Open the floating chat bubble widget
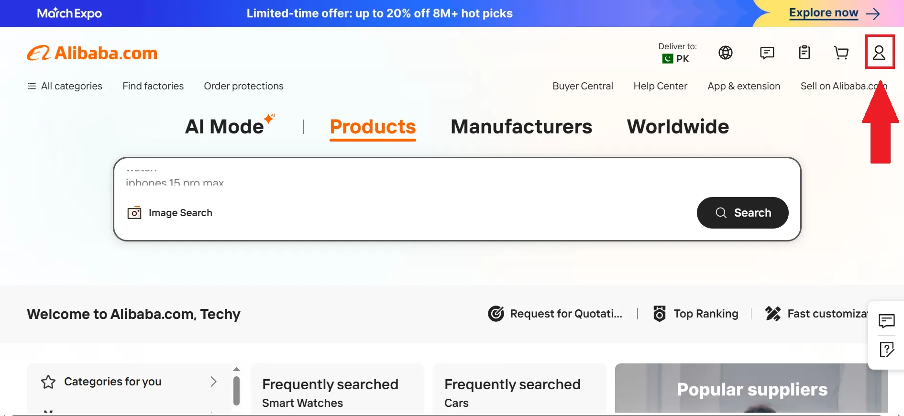This screenshot has width=904, height=416. 887,321
